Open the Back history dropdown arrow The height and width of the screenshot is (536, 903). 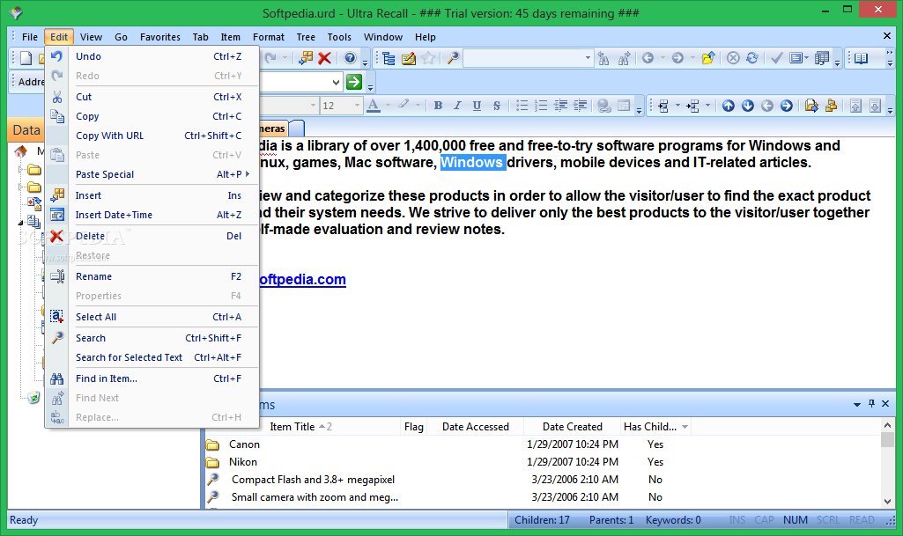click(x=662, y=58)
